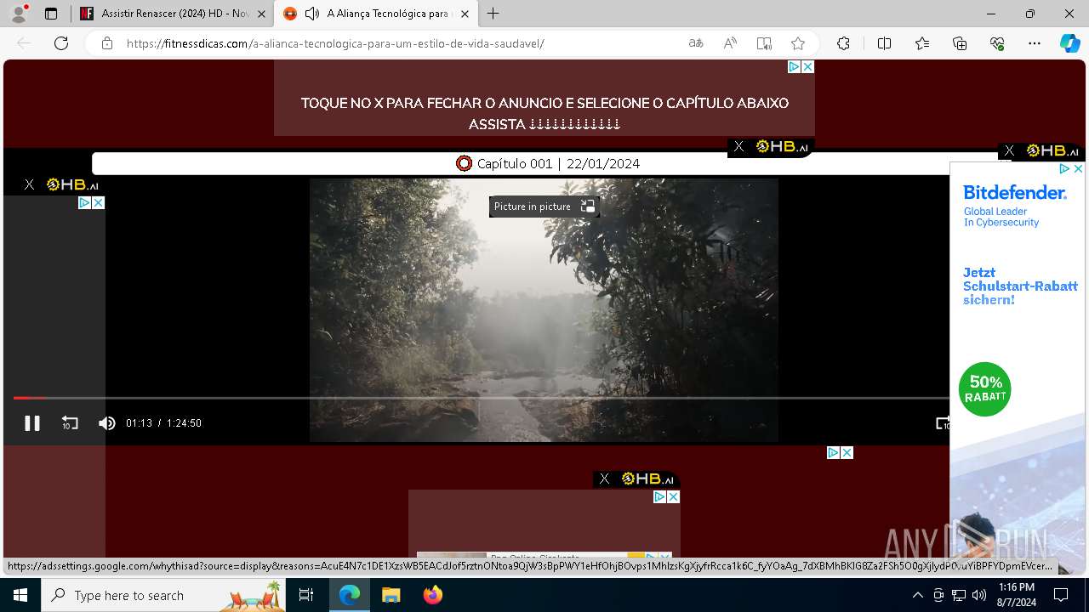The width and height of the screenshot is (1089, 612).
Task: Open AdChoices info on top banner ad
Action: click(794, 66)
